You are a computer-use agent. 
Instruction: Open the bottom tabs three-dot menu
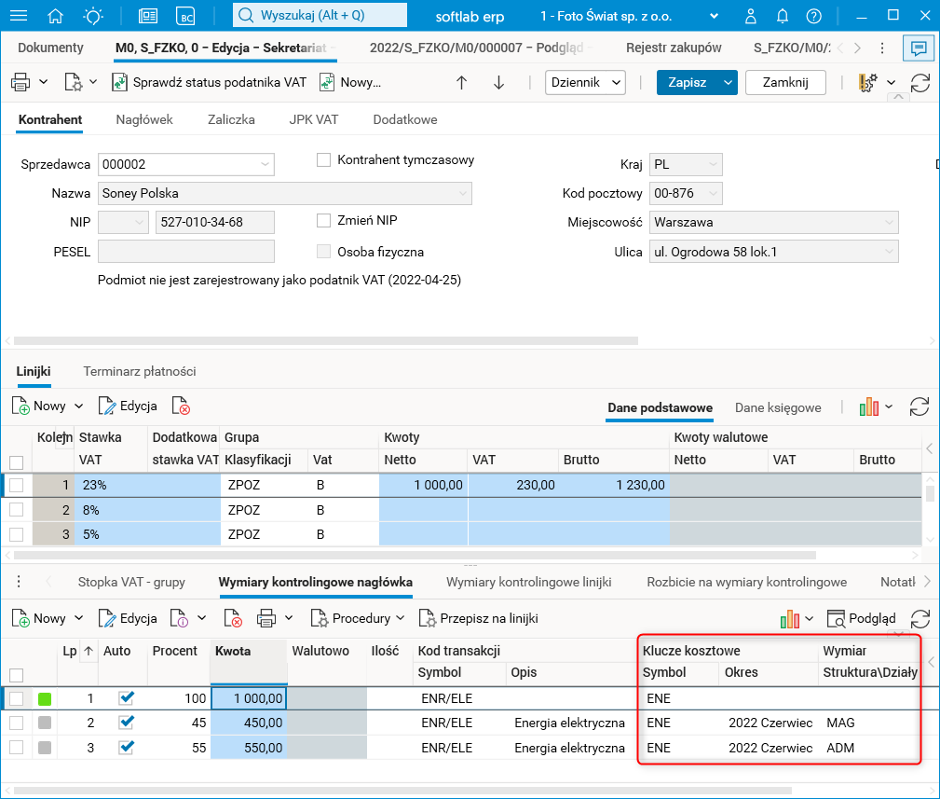tap(20, 581)
